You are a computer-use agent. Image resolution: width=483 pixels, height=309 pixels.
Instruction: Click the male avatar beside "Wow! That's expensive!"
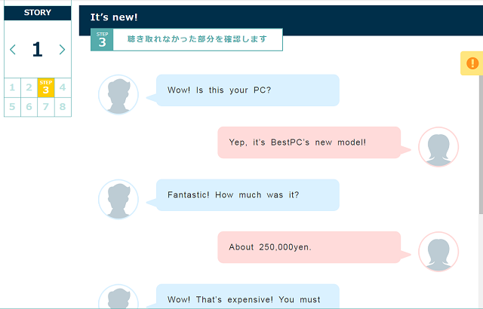click(x=118, y=296)
